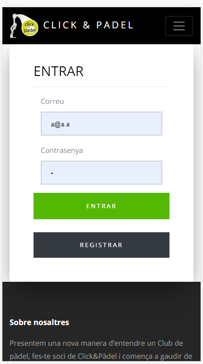This screenshot has width=203, height=364.
Task: Click the player figure in the logo
Action: click(x=14, y=26)
